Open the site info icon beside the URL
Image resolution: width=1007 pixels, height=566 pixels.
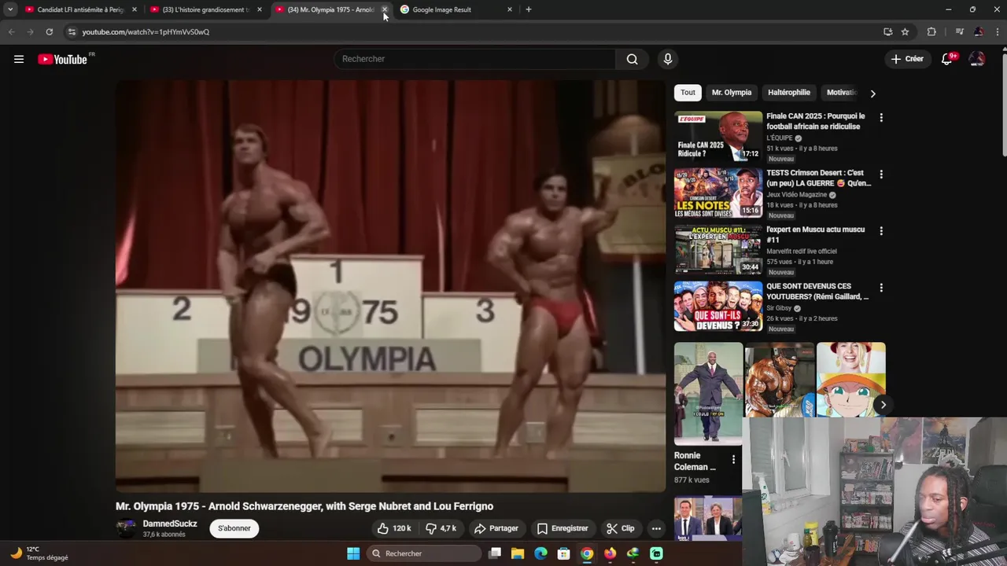point(72,31)
